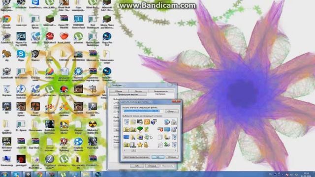Select the green tree icon in icon list
Screen dimensions: 315x177
point(140,129)
